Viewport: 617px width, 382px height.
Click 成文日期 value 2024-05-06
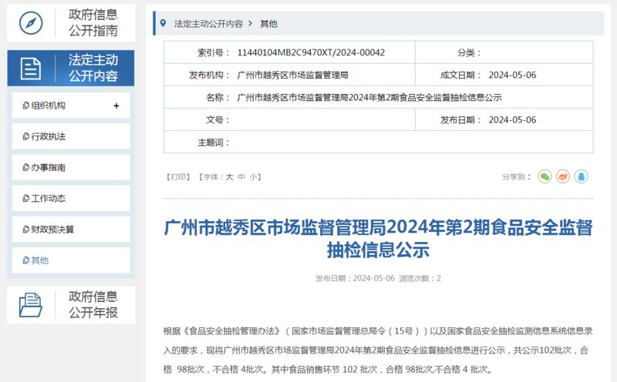(x=512, y=75)
